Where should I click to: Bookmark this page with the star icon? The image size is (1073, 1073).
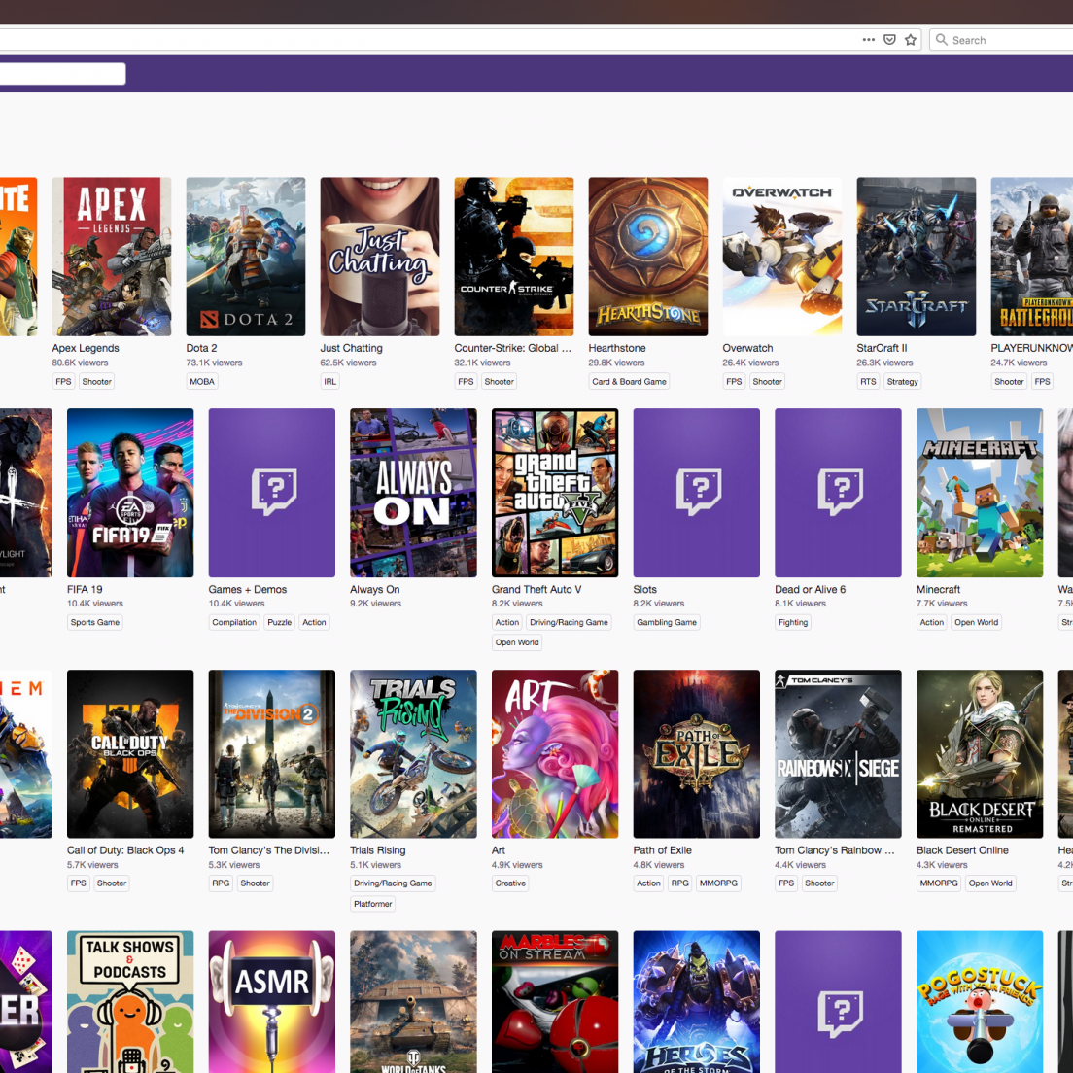(911, 40)
